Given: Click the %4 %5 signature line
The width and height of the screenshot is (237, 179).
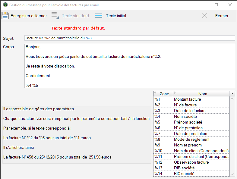Looking at the screenshot, I should 32,85.
